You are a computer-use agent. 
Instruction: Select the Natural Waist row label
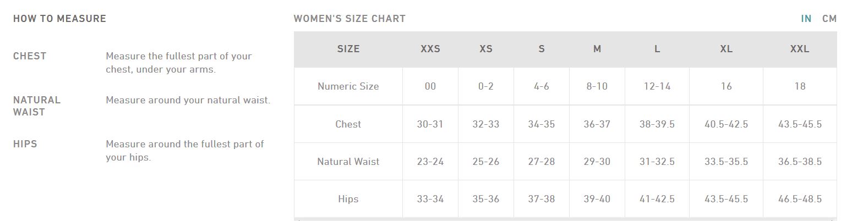click(348, 162)
